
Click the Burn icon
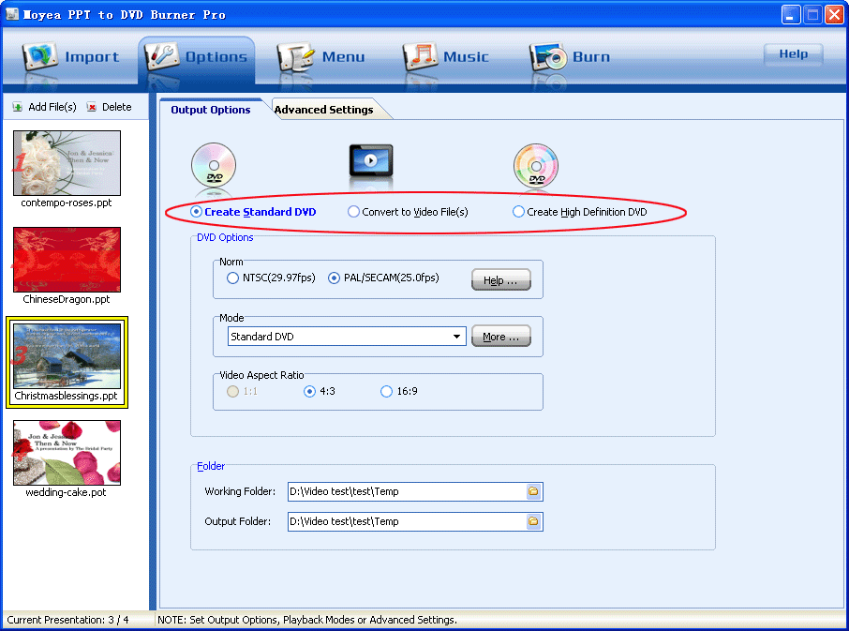[572, 56]
